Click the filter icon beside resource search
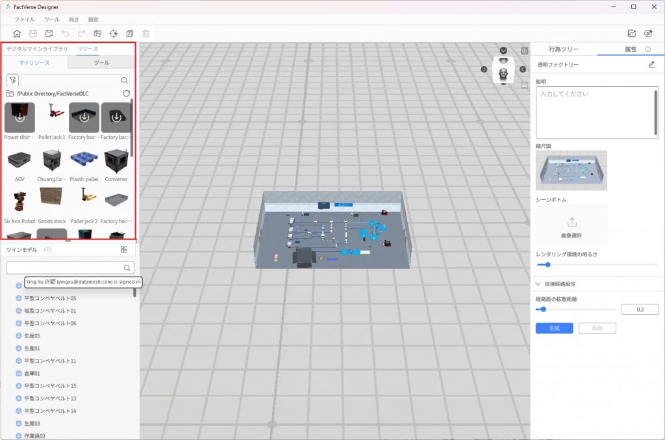 tap(12, 80)
